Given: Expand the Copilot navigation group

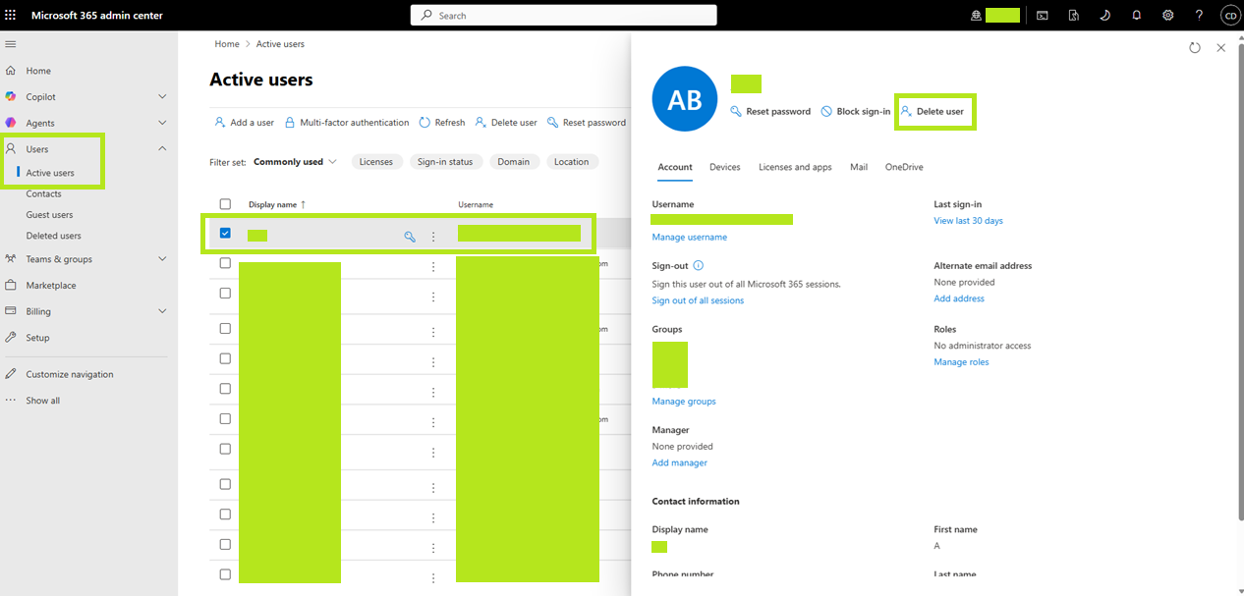Looking at the screenshot, I should 162,96.
